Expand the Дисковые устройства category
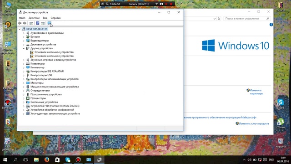Screen dimensions: 291x164 click(24, 45)
